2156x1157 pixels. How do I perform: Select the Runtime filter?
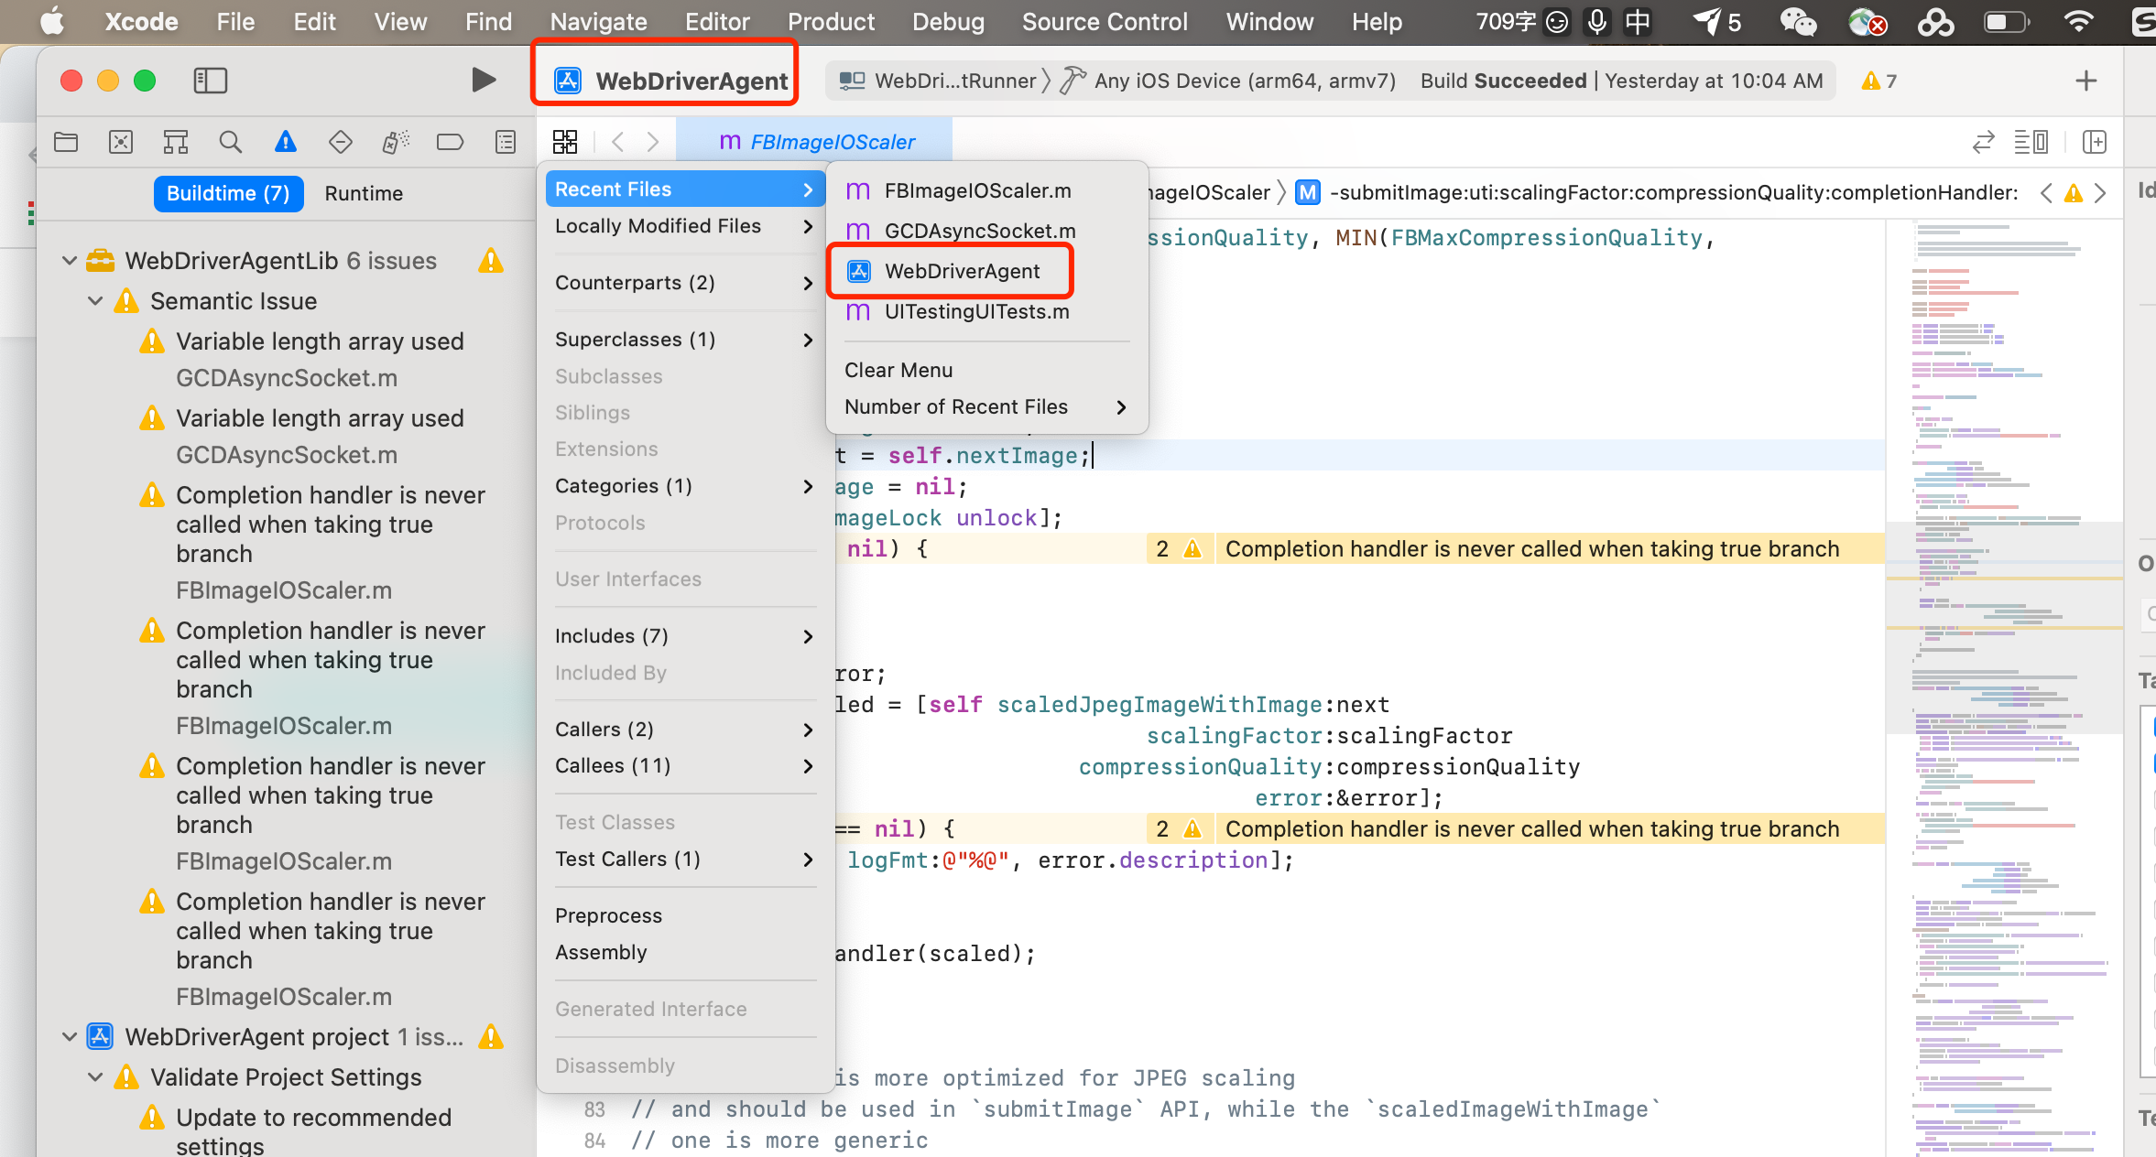click(364, 193)
